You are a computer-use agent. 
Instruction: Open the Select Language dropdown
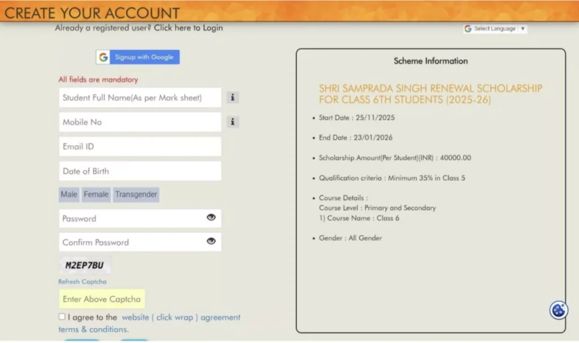[498, 28]
